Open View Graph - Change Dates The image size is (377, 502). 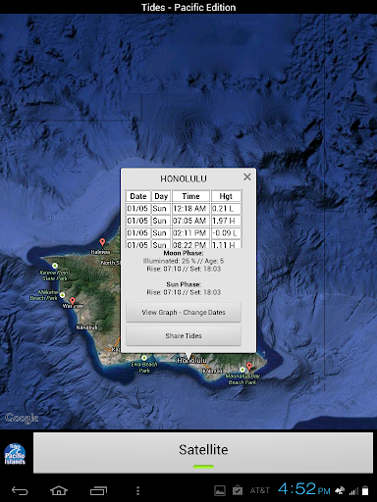(184, 313)
